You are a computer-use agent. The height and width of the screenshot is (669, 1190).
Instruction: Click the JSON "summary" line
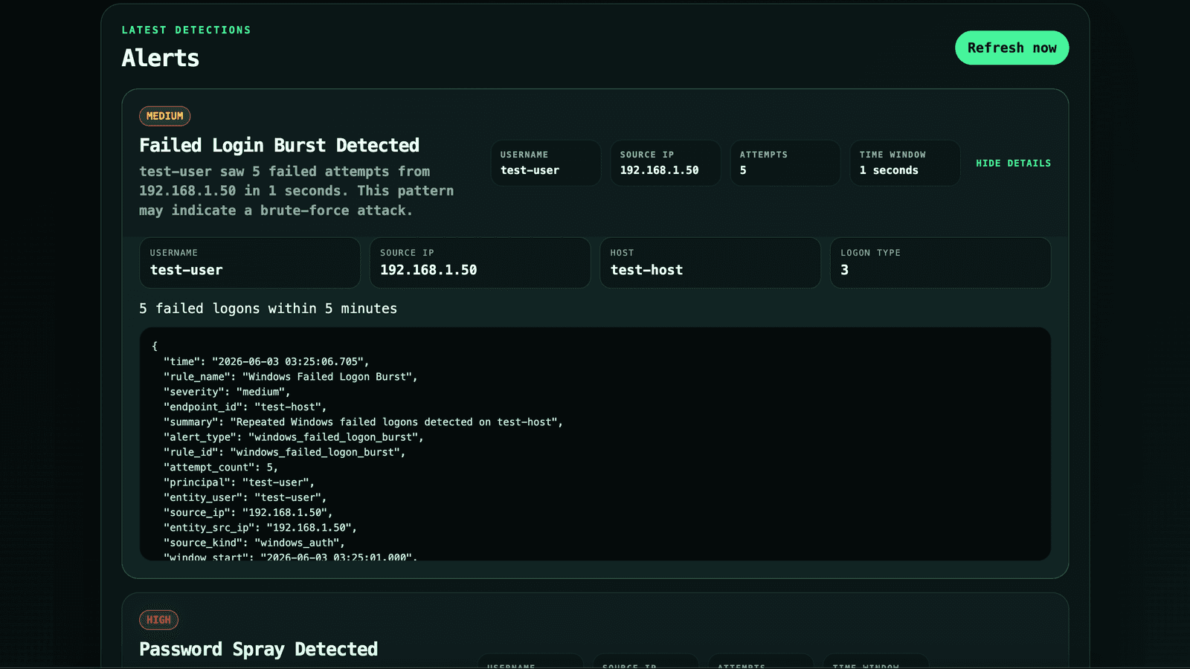click(x=363, y=421)
